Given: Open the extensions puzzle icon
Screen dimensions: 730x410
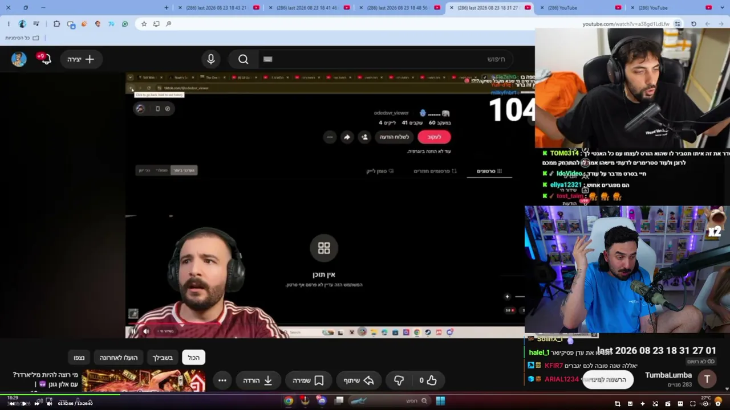Looking at the screenshot, I should 56,24.
